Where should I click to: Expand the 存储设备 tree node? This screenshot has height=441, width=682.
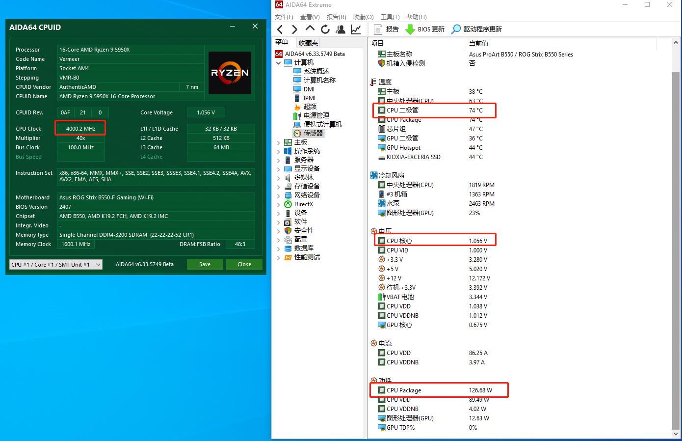[279, 187]
